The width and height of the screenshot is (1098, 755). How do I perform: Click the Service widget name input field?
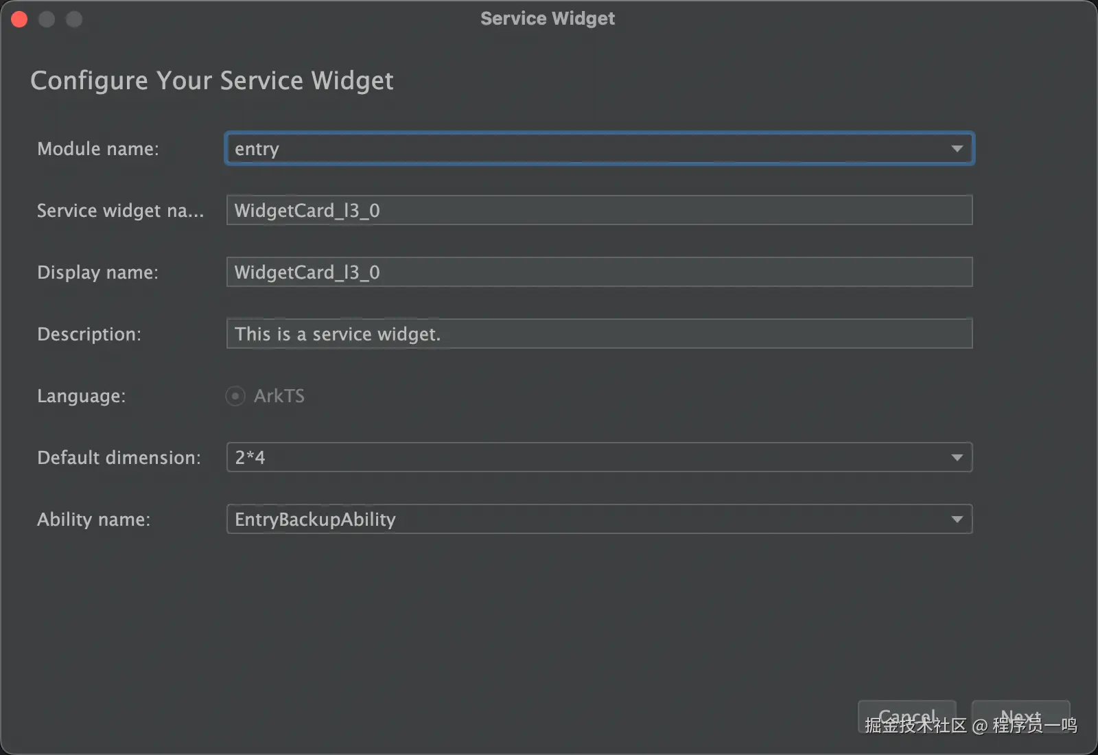pos(598,210)
